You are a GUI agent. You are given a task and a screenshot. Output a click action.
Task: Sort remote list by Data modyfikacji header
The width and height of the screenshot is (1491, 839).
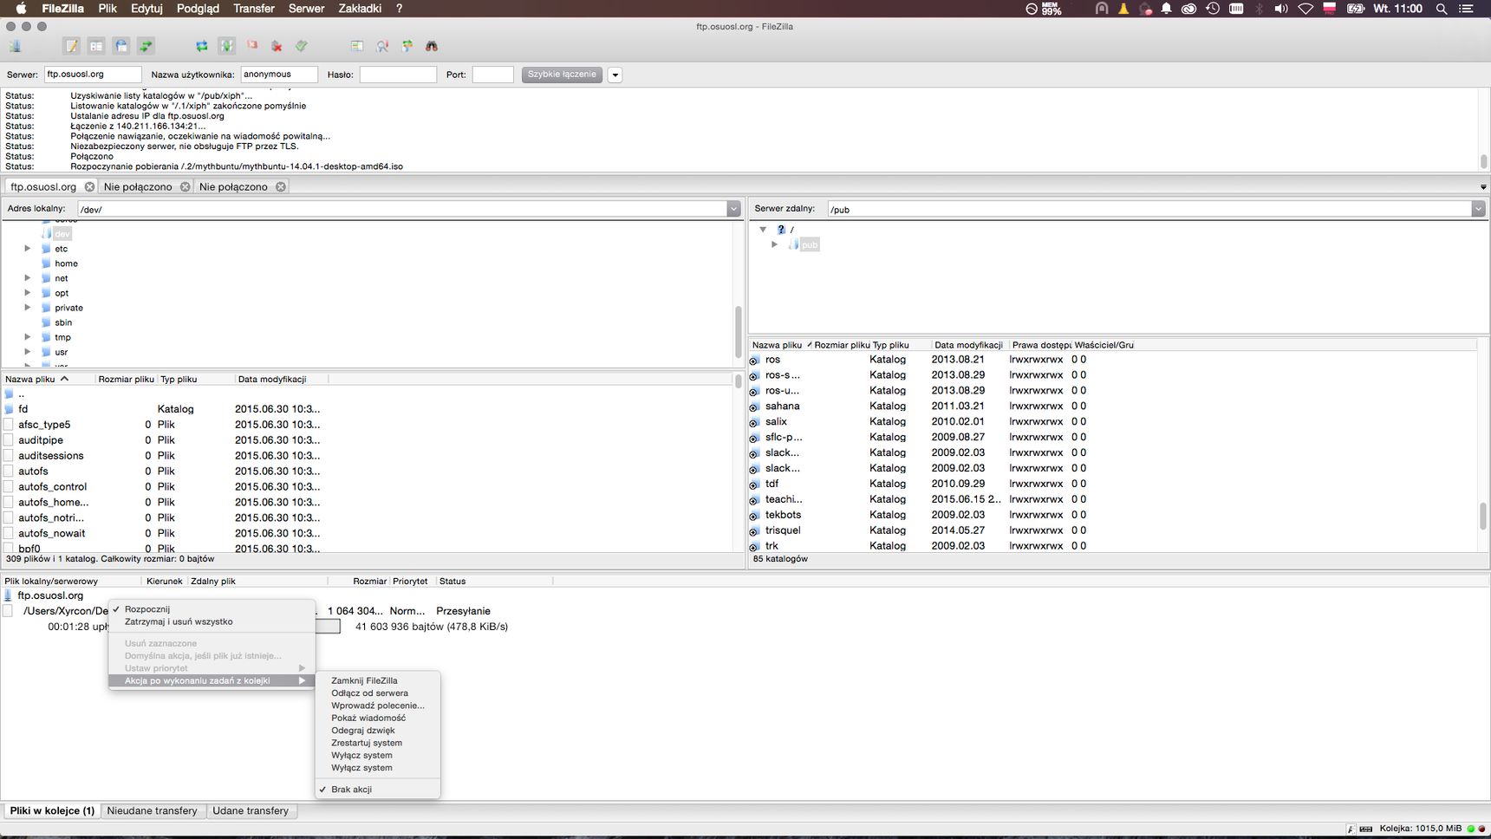[968, 345]
